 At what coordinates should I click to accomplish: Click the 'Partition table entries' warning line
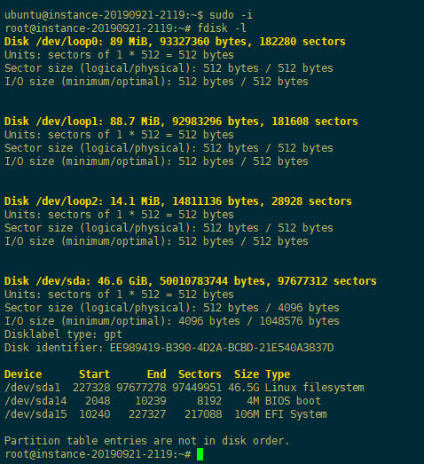point(146,441)
